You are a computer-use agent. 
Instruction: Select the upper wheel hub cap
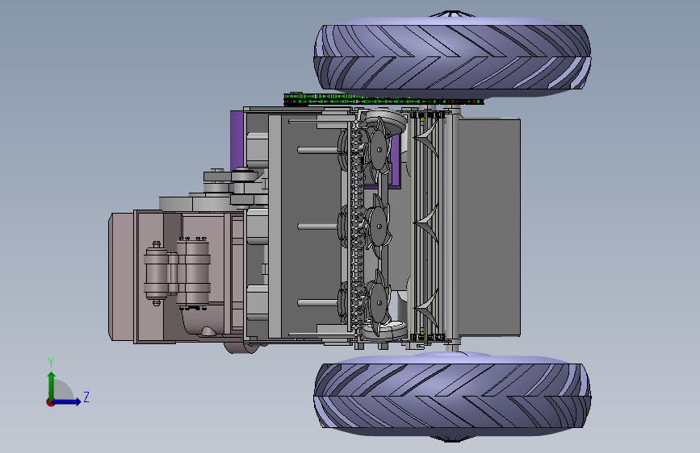click(x=452, y=14)
